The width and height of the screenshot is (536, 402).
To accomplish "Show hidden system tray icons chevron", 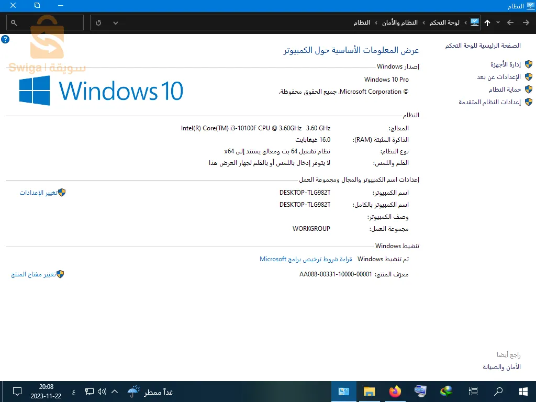I will click(115, 392).
